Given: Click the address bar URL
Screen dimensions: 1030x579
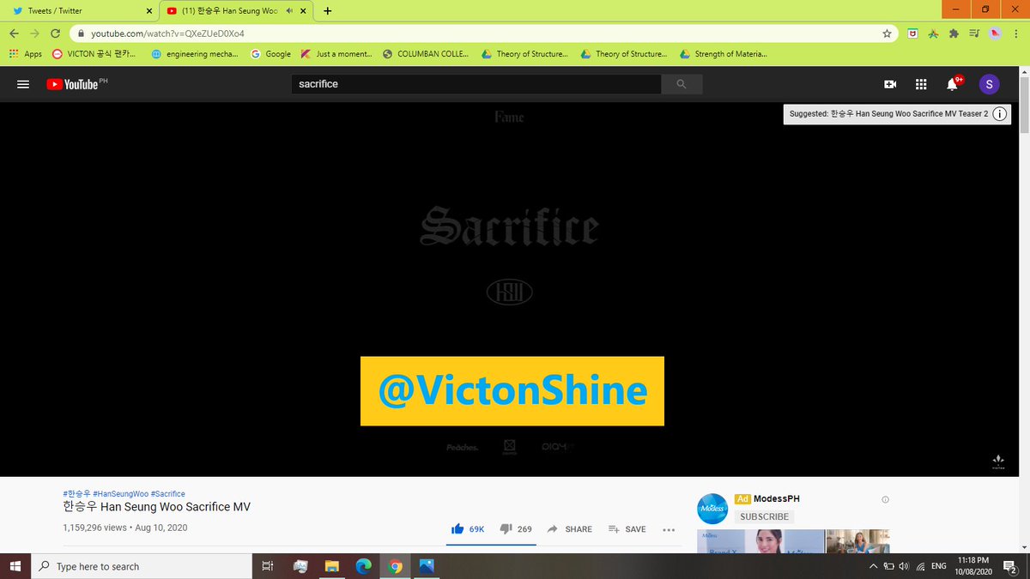Looking at the screenshot, I should (167, 33).
